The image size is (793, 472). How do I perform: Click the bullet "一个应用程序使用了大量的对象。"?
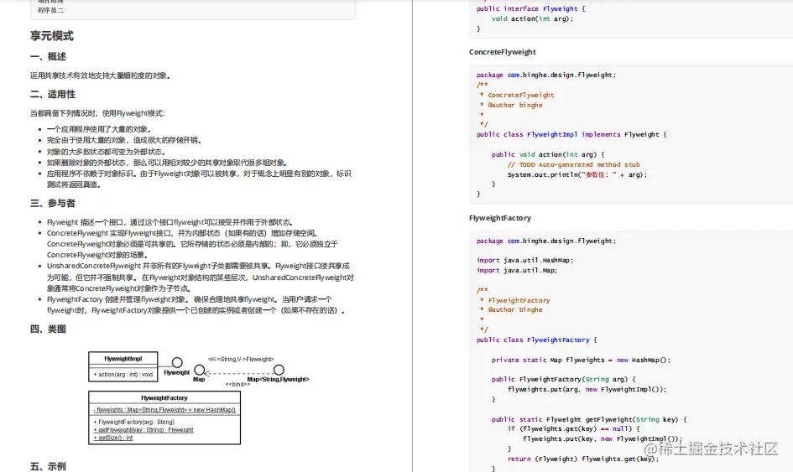click(x=99, y=129)
